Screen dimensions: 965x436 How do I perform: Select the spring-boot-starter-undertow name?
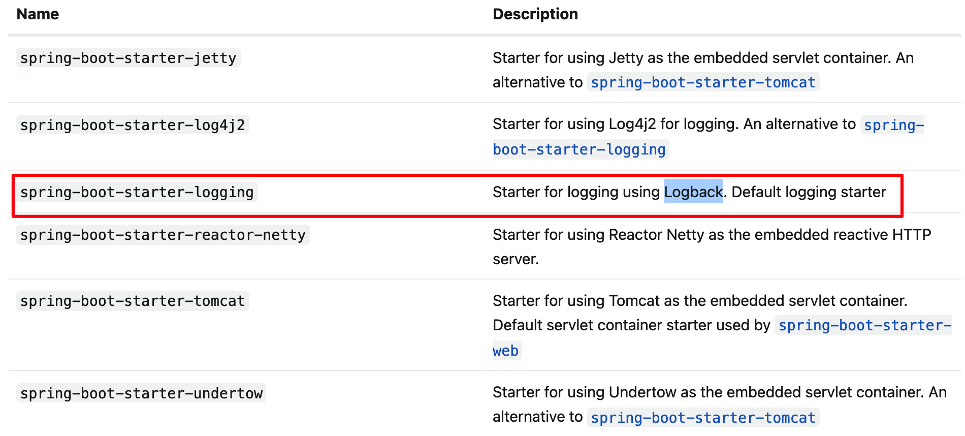click(141, 393)
